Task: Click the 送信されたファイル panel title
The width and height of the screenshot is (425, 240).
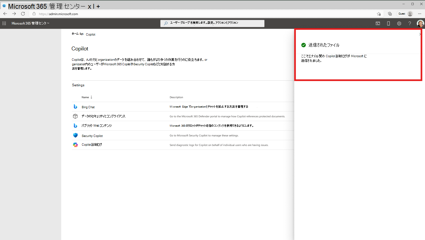Action: (x=324, y=45)
